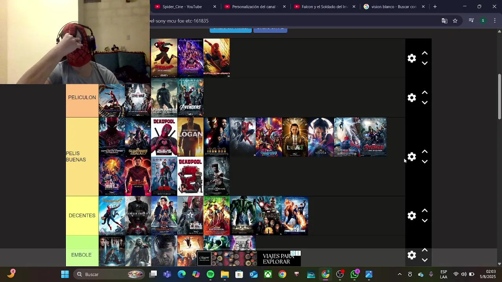Select the Fantastic Four poster in DECENTES
Viewport: 502px width, 282px height.
point(295,215)
